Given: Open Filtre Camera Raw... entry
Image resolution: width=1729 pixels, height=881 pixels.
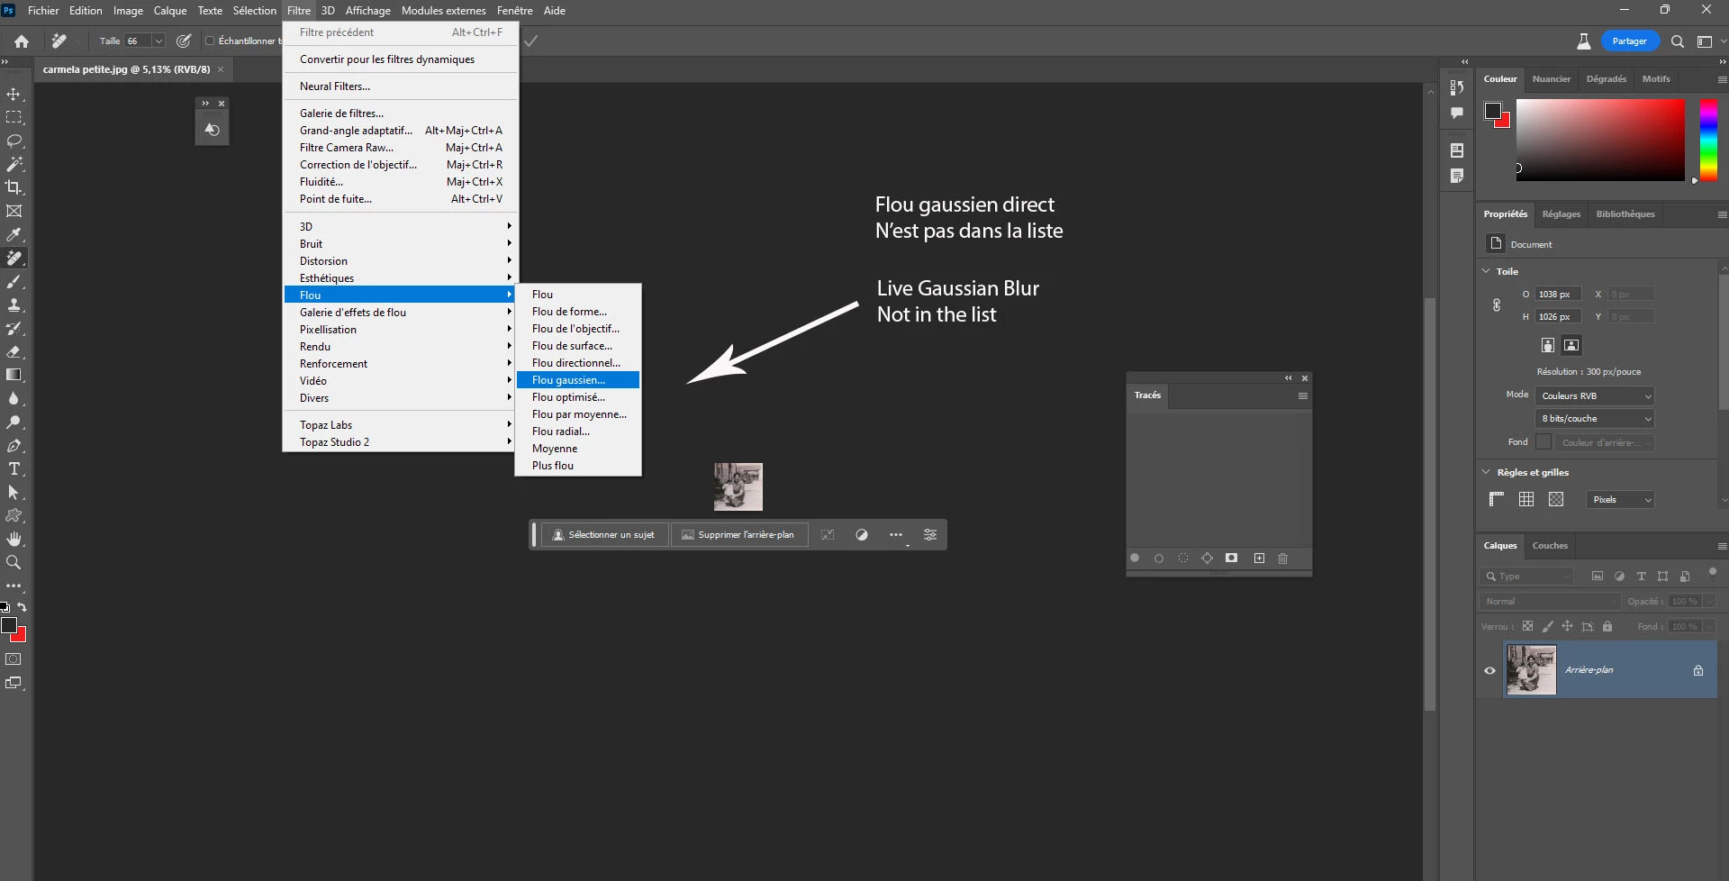Looking at the screenshot, I should tap(400, 148).
